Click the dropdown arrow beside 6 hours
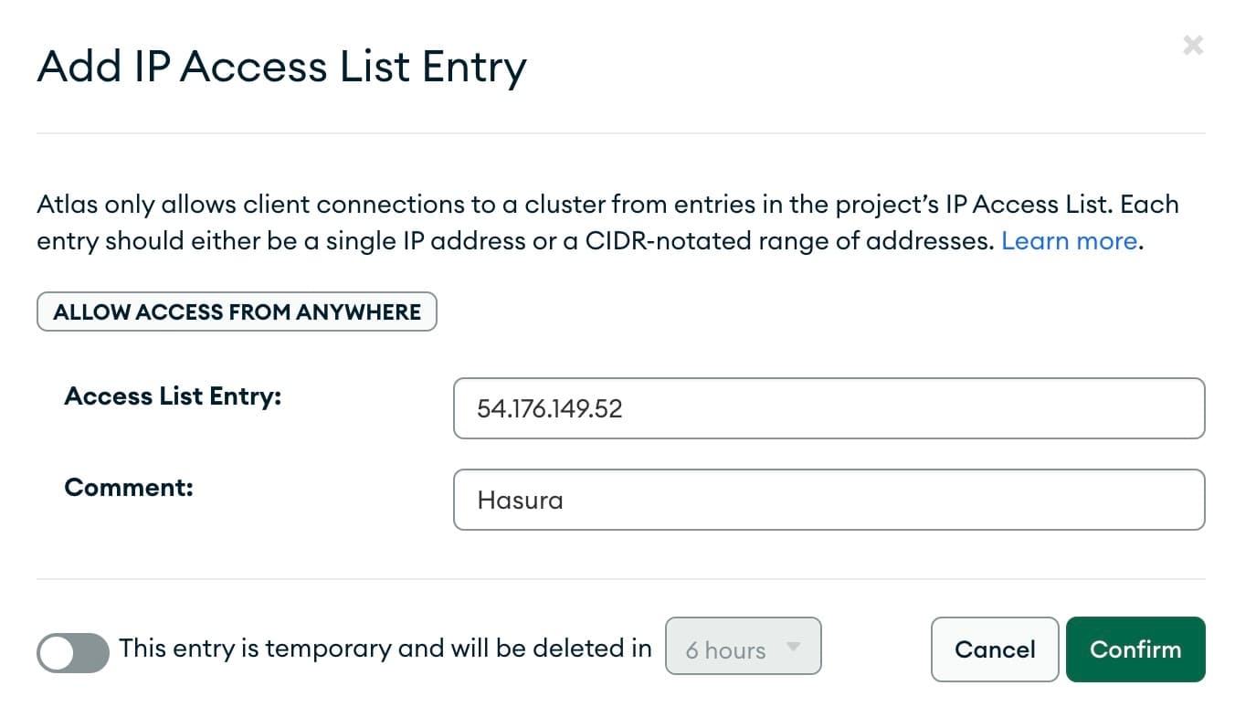This screenshot has height=707, width=1235. click(x=793, y=647)
